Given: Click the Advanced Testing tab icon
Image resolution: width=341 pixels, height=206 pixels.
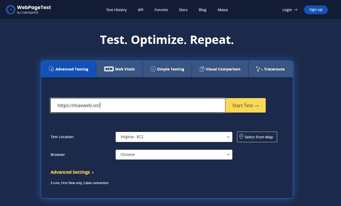Looking at the screenshot, I should point(51,69).
